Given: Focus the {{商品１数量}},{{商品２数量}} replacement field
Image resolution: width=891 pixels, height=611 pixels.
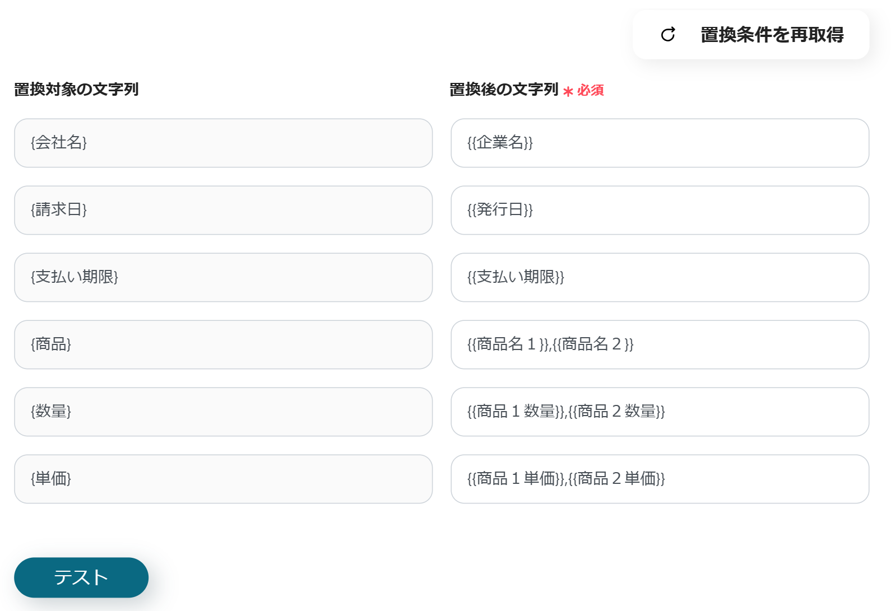Looking at the screenshot, I should [x=660, y=412].
